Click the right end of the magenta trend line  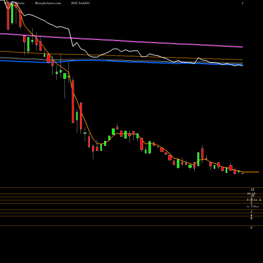coord(242,47)
